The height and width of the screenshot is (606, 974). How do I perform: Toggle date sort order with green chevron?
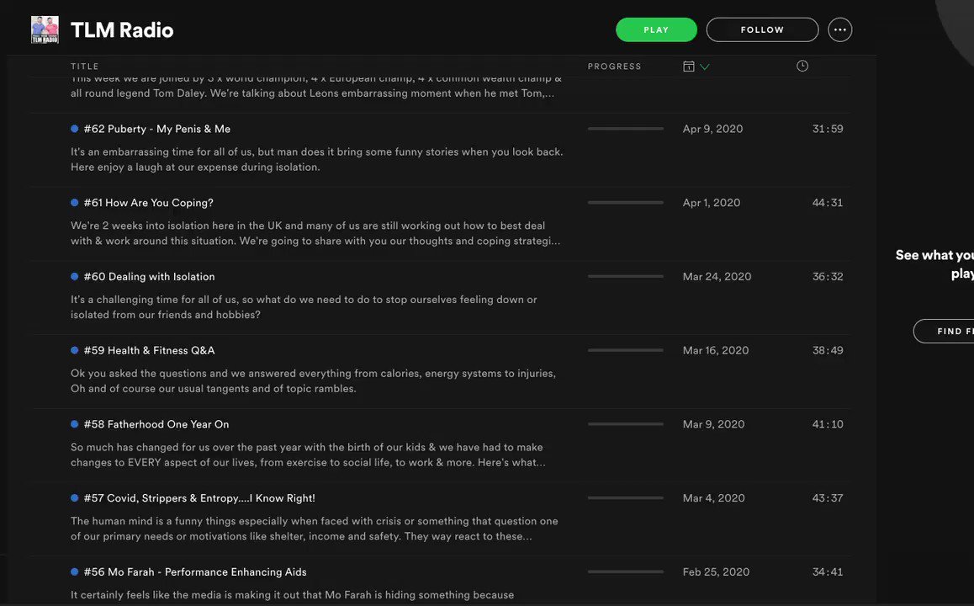[704, 66]
